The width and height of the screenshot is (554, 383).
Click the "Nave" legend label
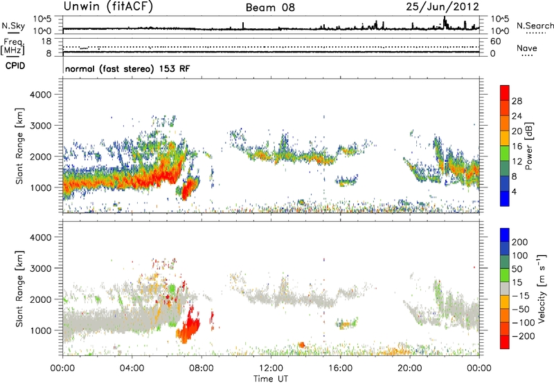point(527,48)
